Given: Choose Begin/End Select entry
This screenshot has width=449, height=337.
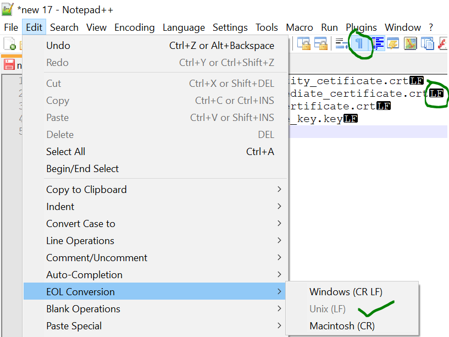Looking at the screenshot, I should point(155,169).
